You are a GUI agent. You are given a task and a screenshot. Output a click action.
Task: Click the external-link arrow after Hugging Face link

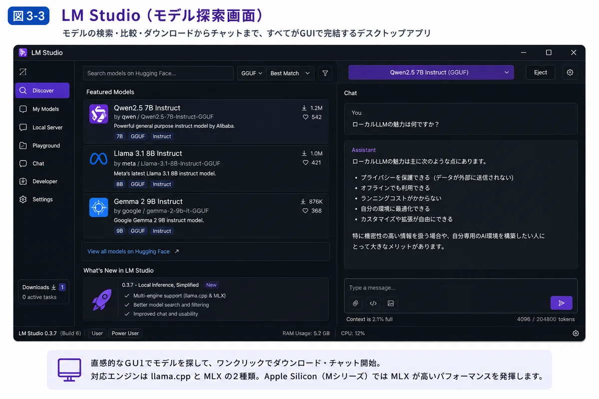tap(177, 251)
